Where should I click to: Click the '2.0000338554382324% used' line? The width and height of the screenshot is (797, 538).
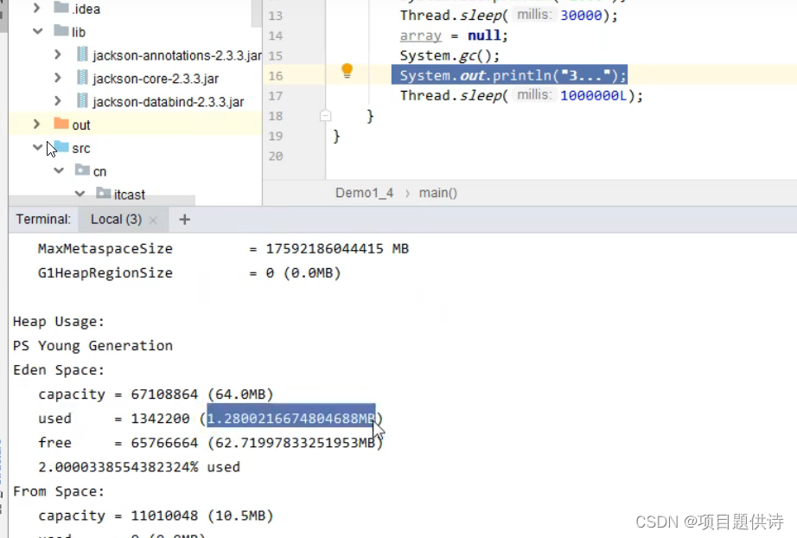[x=139, y=467]
